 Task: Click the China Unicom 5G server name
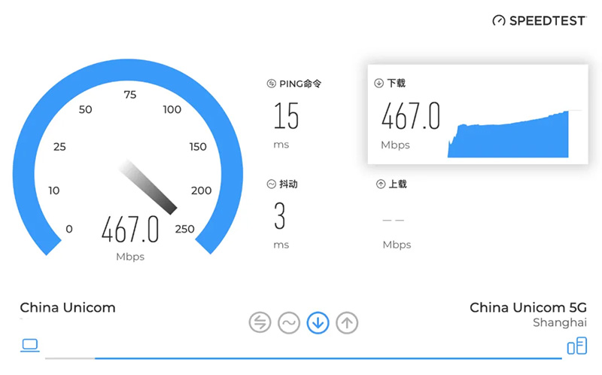pos(528,307)
